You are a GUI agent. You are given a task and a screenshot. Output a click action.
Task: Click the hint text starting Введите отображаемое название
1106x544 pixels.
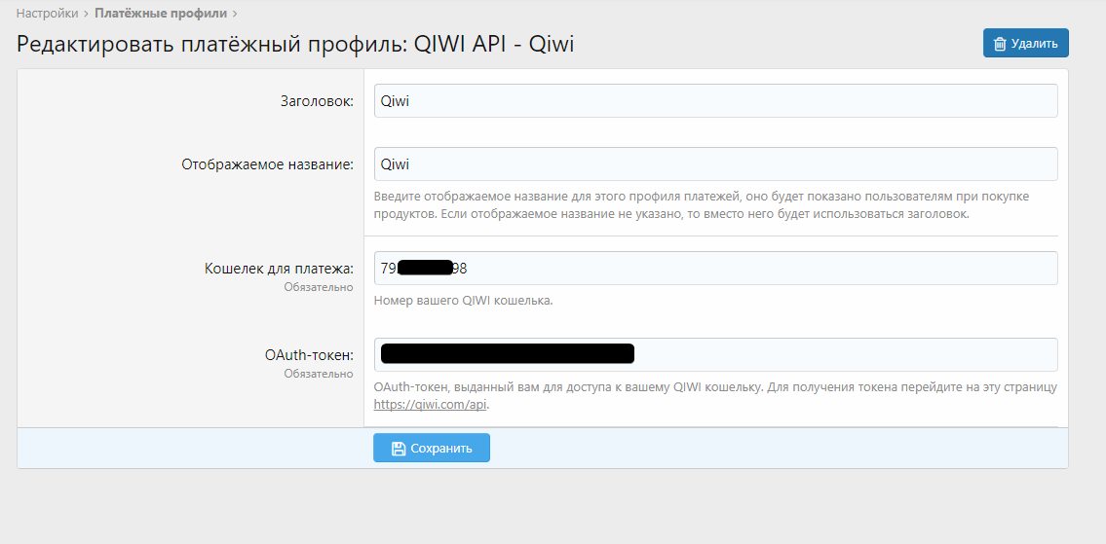[x=702, y=204]
